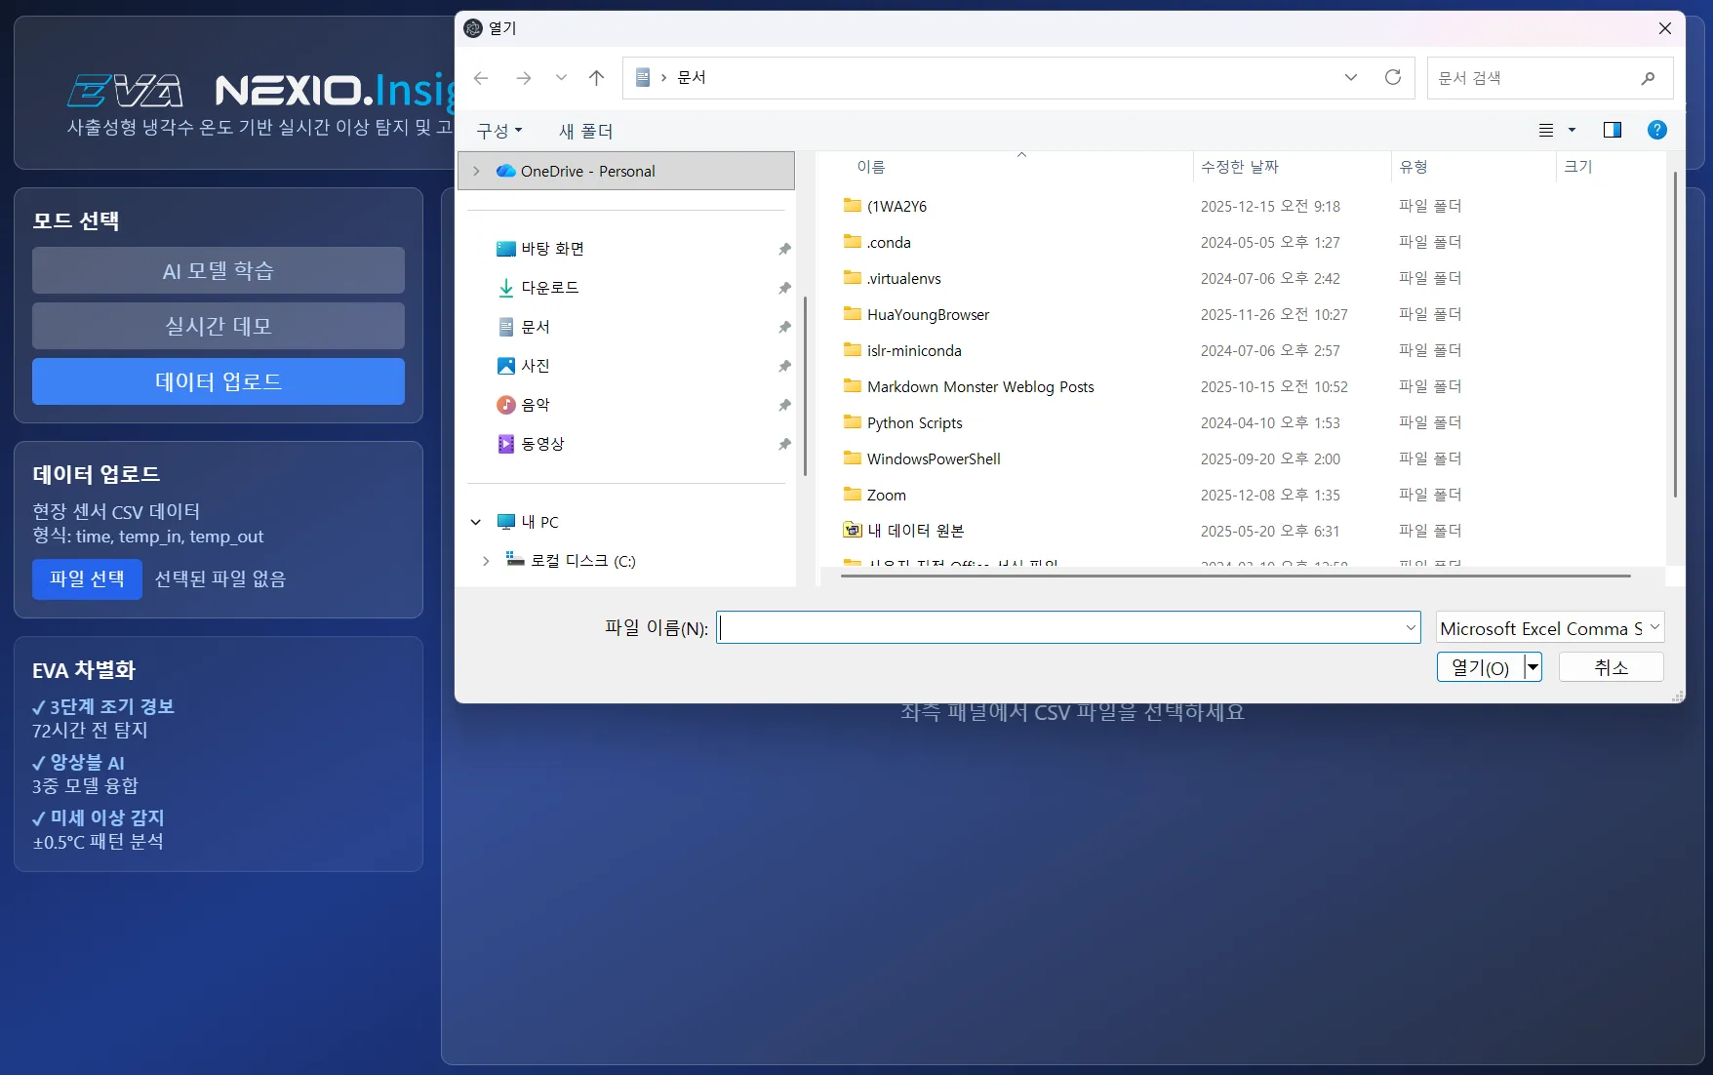1713x1075 pixels.
Task: Open recent locations chevron in dialog
Action: pyautogui.click(x=561, y=78)
